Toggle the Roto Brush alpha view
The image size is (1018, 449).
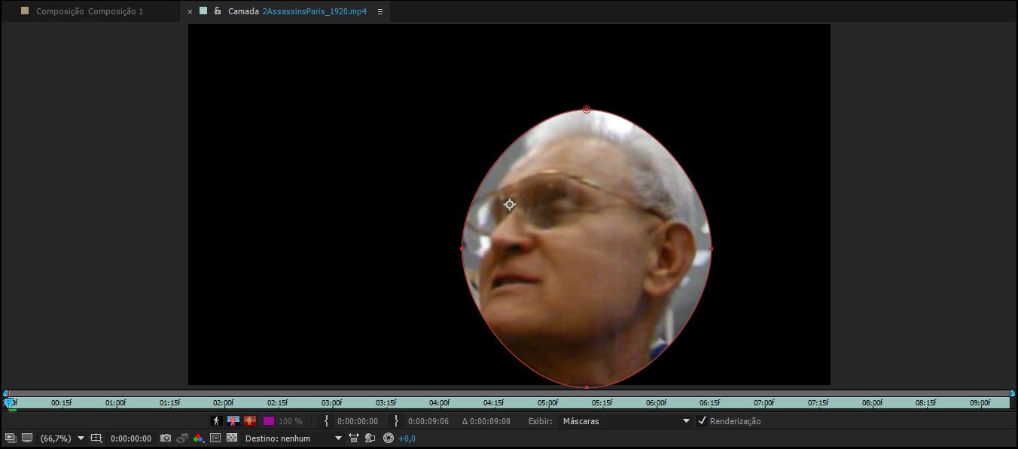(217, 421)
